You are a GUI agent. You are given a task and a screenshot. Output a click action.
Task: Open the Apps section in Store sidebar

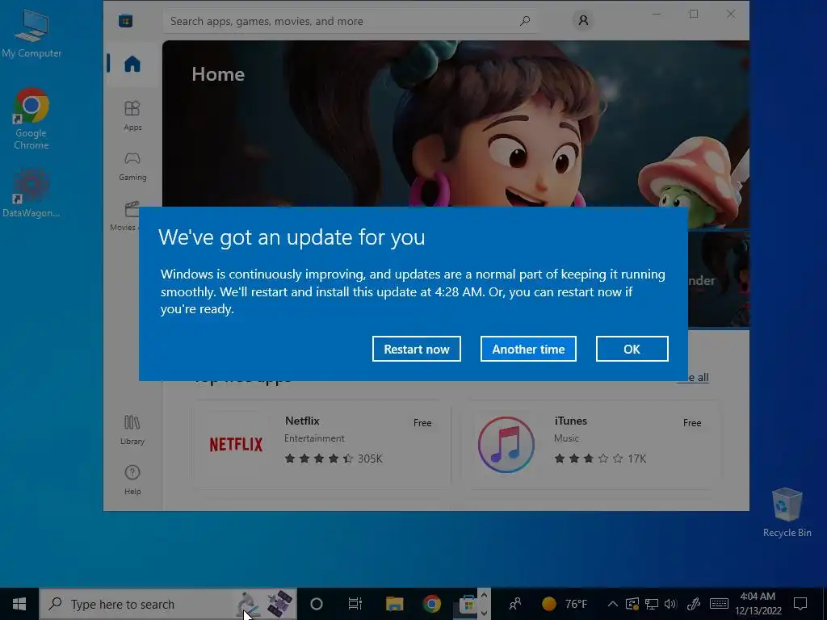132,115
